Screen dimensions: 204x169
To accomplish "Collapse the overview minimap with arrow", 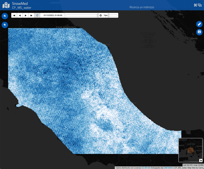I will pos(200,160).
